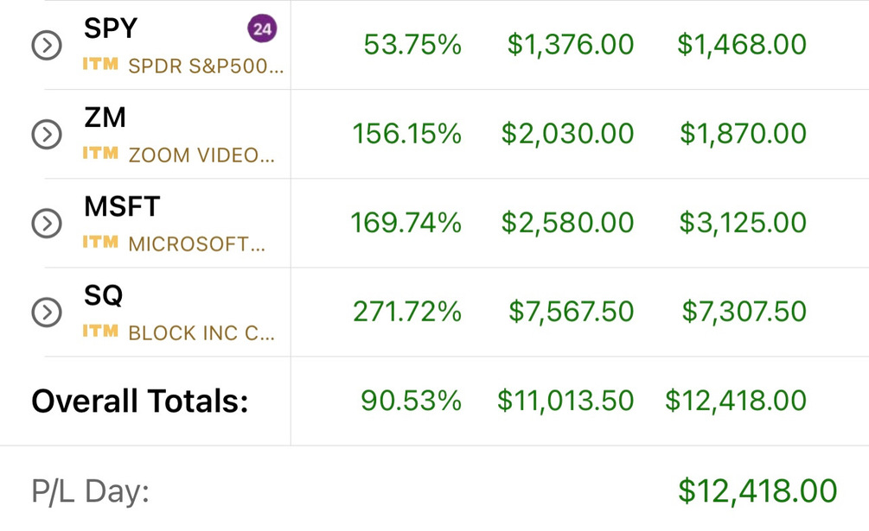Click the purple 24 badge on SPY

pos(262,29)
